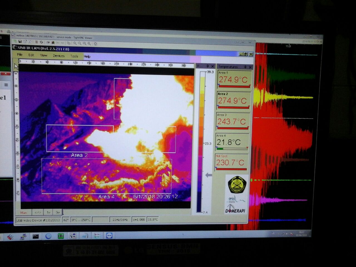
Task: Select the Man scaling tab
Action: (24, 212)
